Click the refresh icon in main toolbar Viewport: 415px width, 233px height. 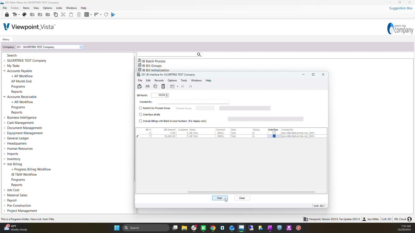106,15
